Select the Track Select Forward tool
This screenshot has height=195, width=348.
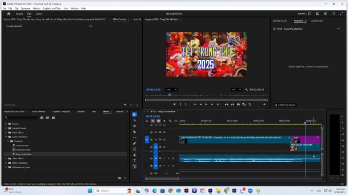pyautogui.click(x=135, y=120)
